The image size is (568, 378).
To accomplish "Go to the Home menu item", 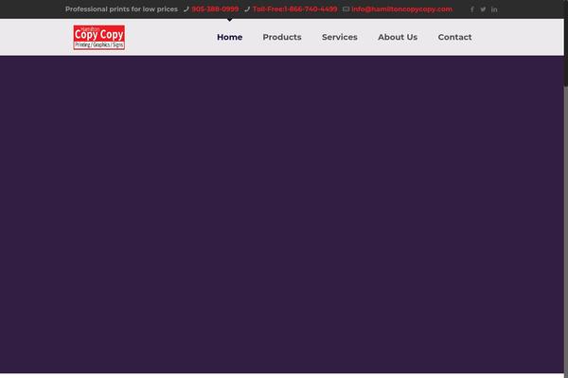I will [230, 37].
